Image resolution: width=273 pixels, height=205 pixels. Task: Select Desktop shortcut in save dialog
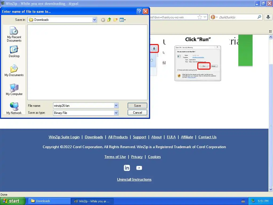tap(14, 52)
